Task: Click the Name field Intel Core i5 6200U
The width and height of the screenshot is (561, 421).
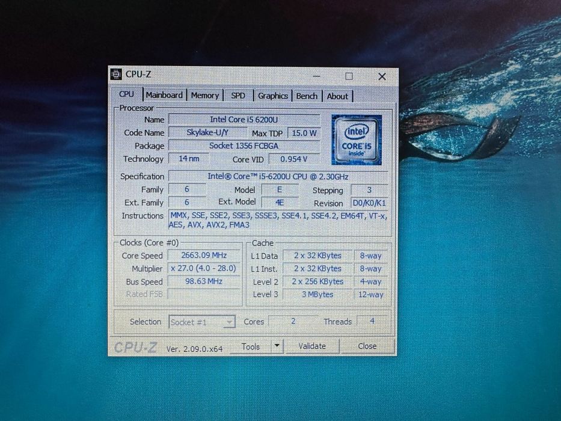Action: pos(244,119)
